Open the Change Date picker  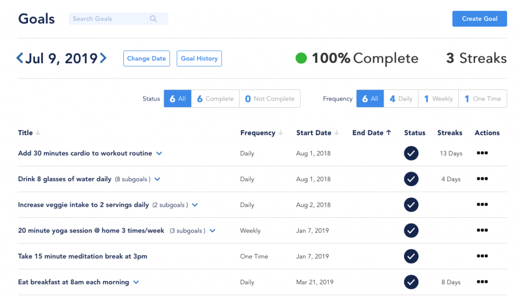pyautogui.click(x=146, y=58)
